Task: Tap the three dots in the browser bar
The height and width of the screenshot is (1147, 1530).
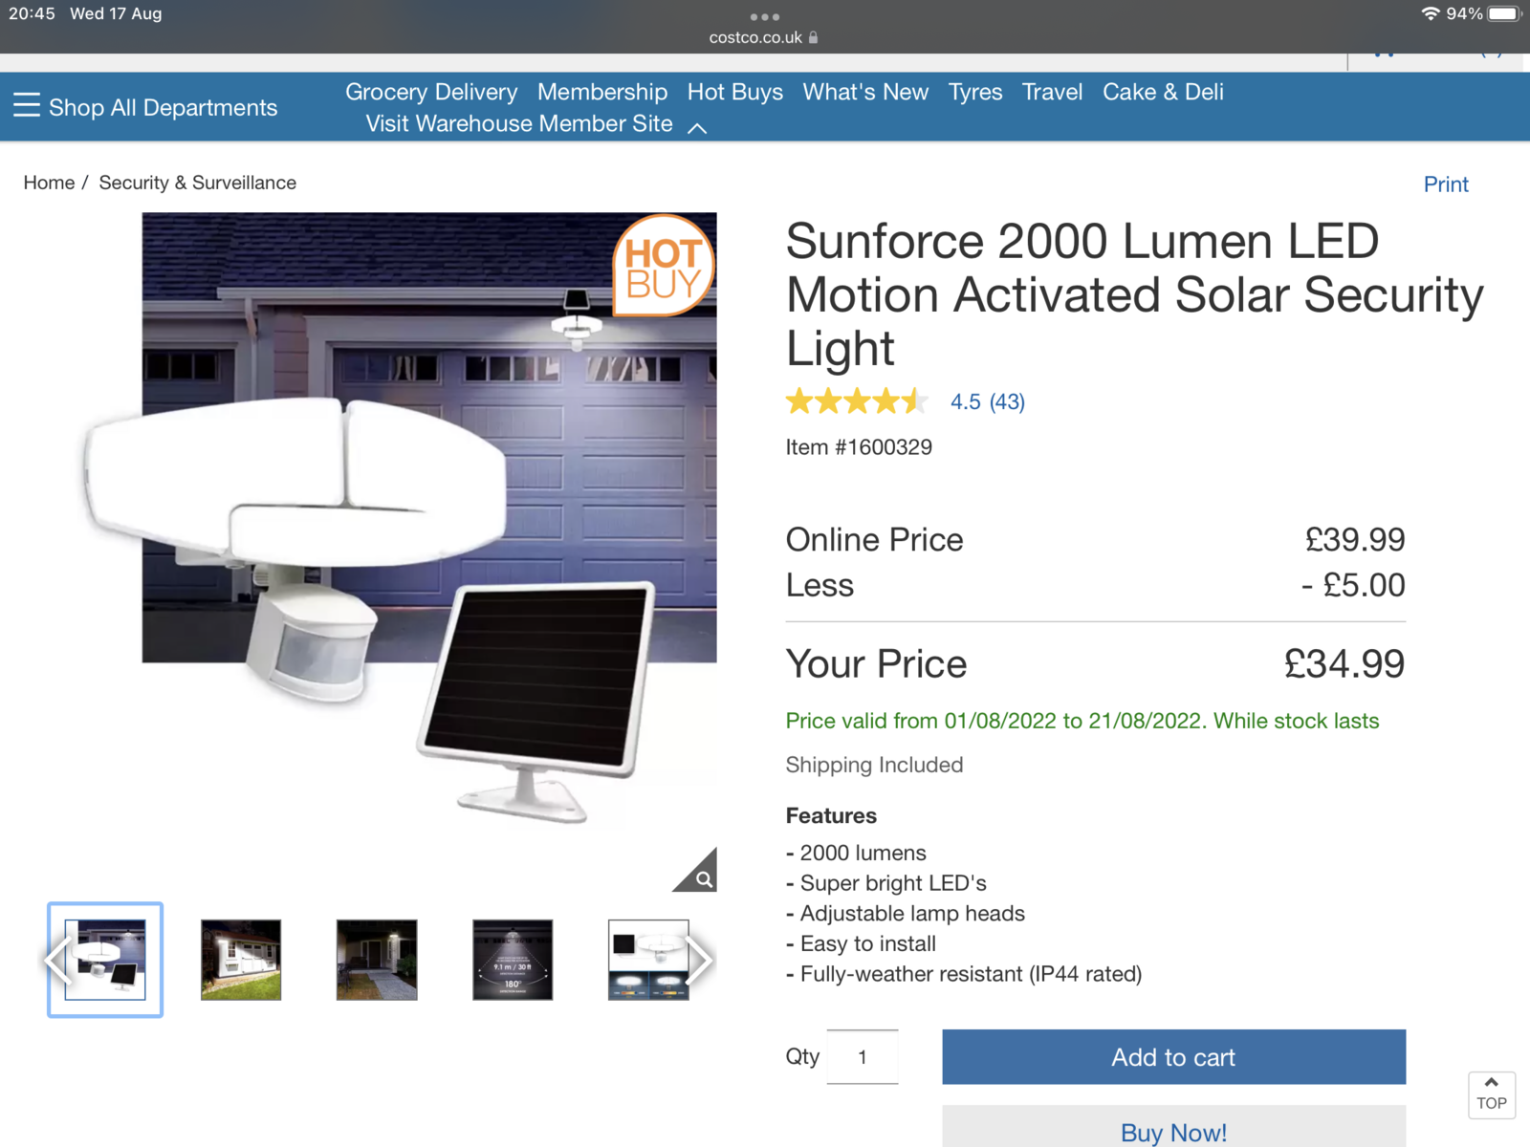Action: click(765, 16)
